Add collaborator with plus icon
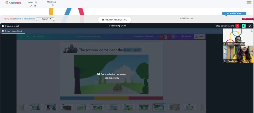The image size is (254, 113). [177, 37]
